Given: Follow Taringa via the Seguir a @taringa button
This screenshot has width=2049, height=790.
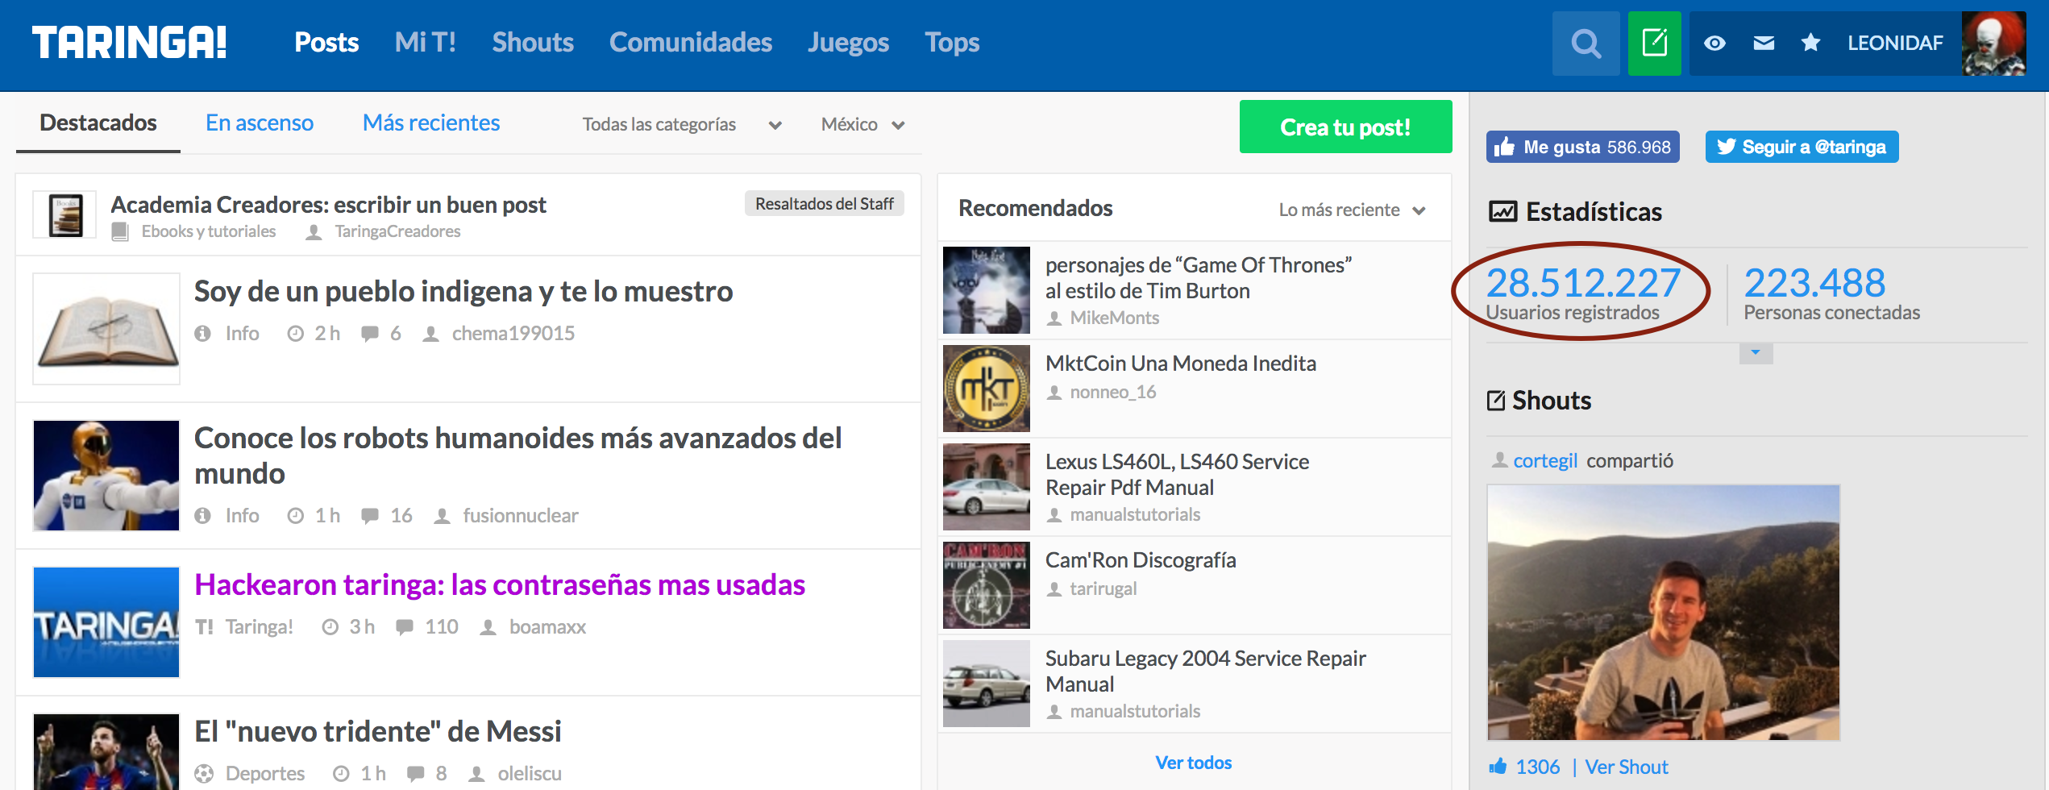Looking at the screenshot, I should [1801, 147].
